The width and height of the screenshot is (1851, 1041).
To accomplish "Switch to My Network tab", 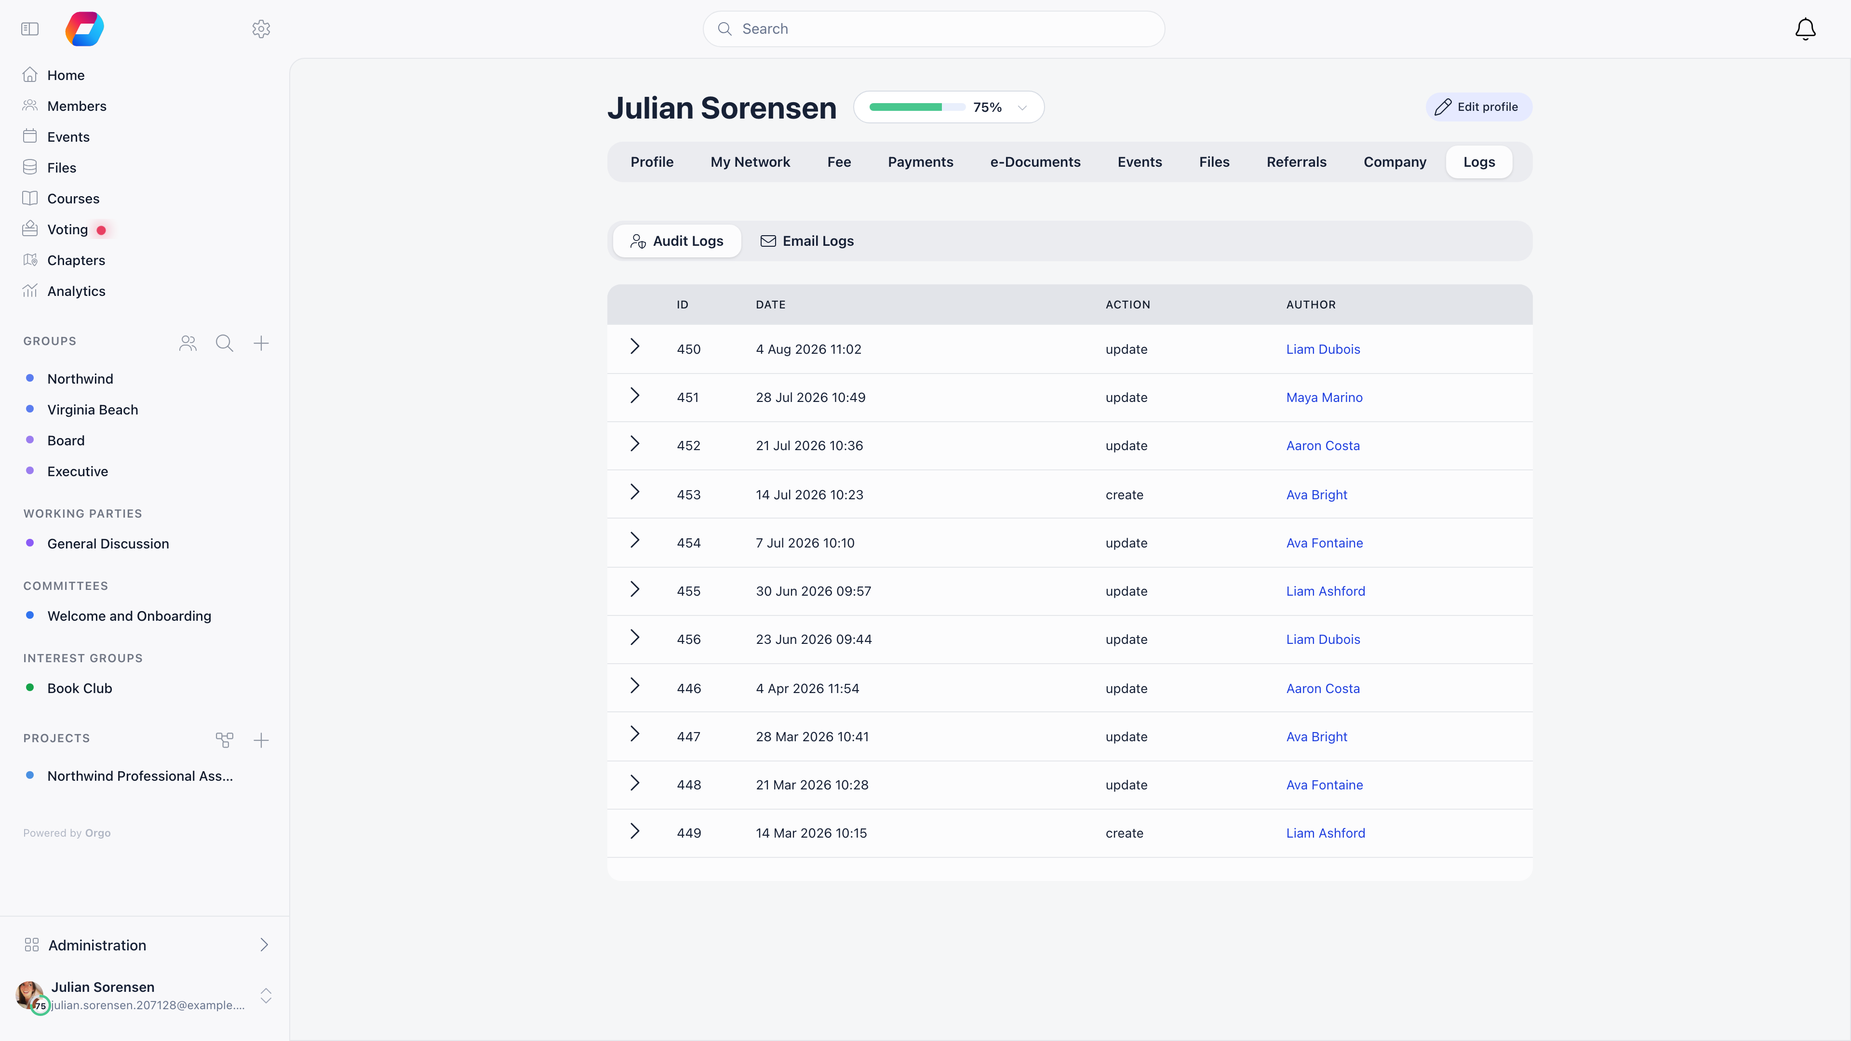I will tap(750, 161).
